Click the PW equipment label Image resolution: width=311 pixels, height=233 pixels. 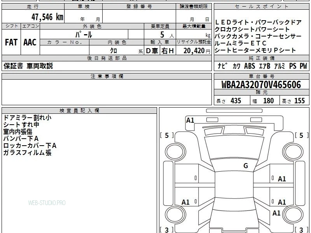coord(303,66)
